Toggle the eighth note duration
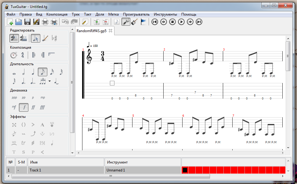 pyautogui.click(x=42, y=72)
